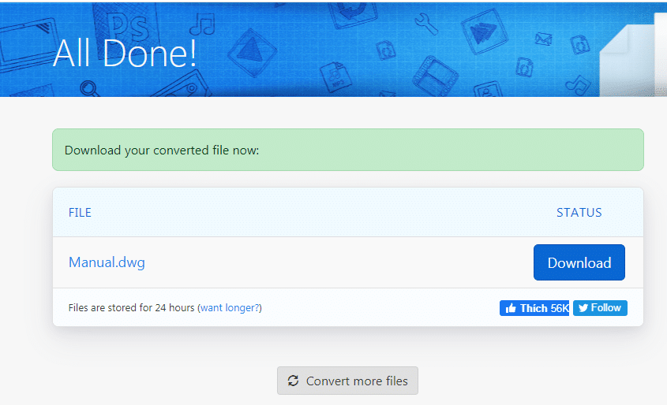This screenshot has height=405, width=667.
Task: Click the Twitter bird icon
Action: click(583, 308)
